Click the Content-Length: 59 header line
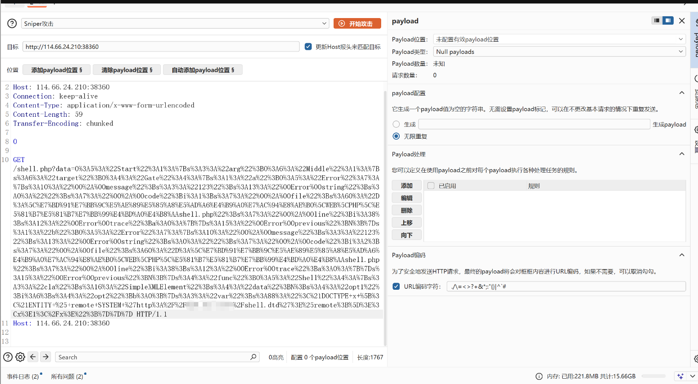 (x=48, y=114)
